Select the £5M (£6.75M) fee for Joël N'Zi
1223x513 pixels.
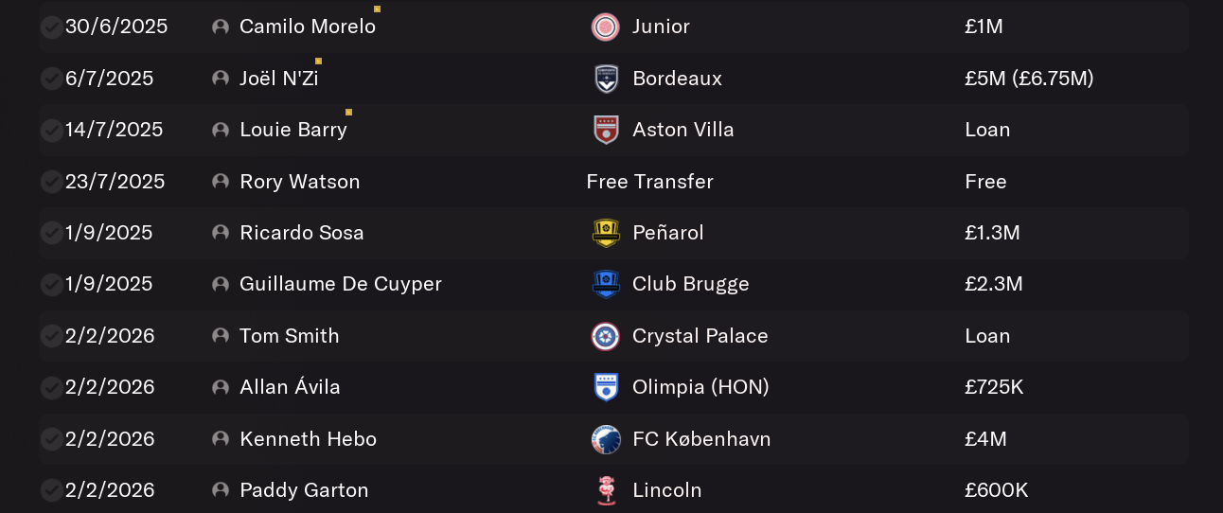point(1029,79)
